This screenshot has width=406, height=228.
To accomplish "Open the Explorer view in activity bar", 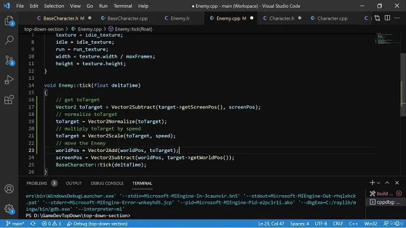I will click(9, 21).
